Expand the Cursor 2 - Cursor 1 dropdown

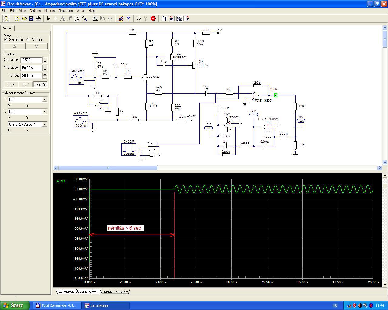point(45,124)
